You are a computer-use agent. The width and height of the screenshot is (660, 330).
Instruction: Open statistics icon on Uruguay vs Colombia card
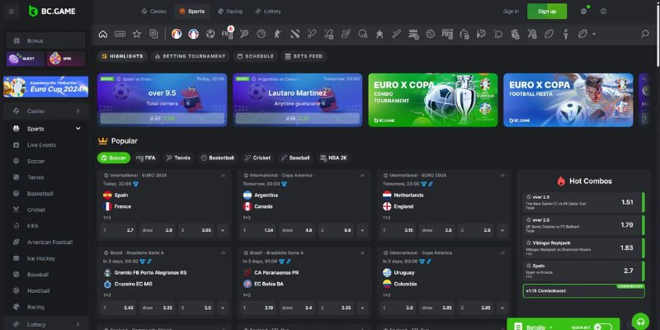pyautogui.click(x=502, y=253)
